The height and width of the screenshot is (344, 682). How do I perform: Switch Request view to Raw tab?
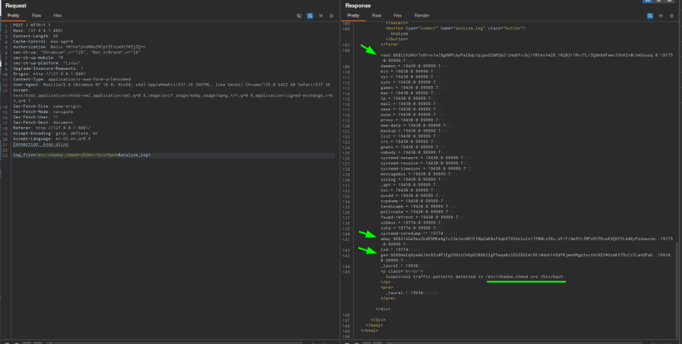pyautogui.click(x=37, y=15)
